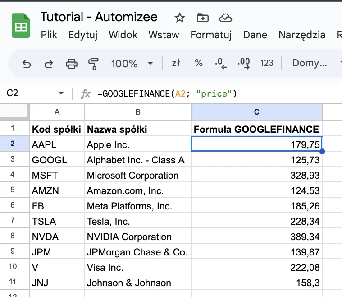342x297 pixels.
Task: Click cell "AMZN"
Action: point(57,190)
